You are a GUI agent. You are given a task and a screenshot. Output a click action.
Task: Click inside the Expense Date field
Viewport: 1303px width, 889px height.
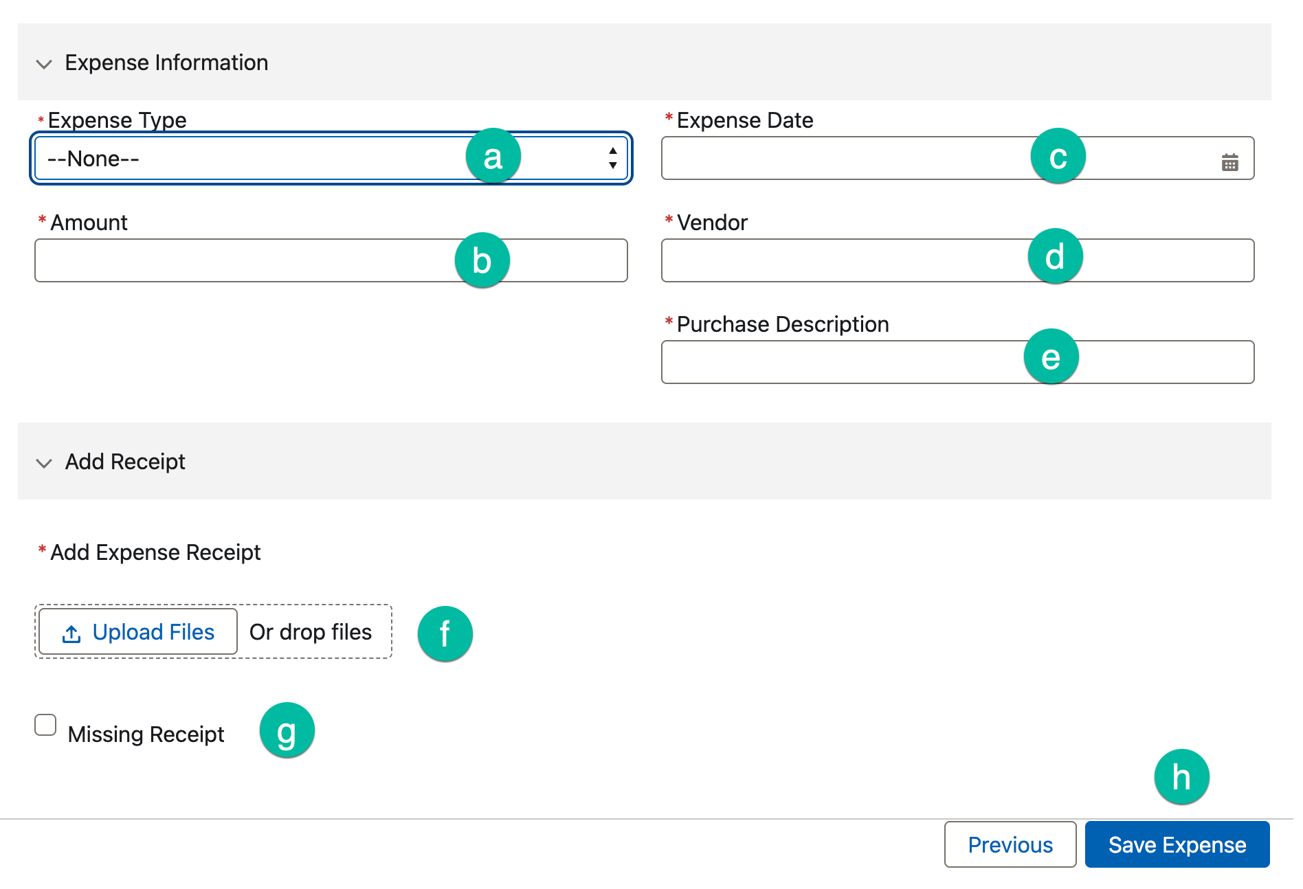[x=838, y=159]
